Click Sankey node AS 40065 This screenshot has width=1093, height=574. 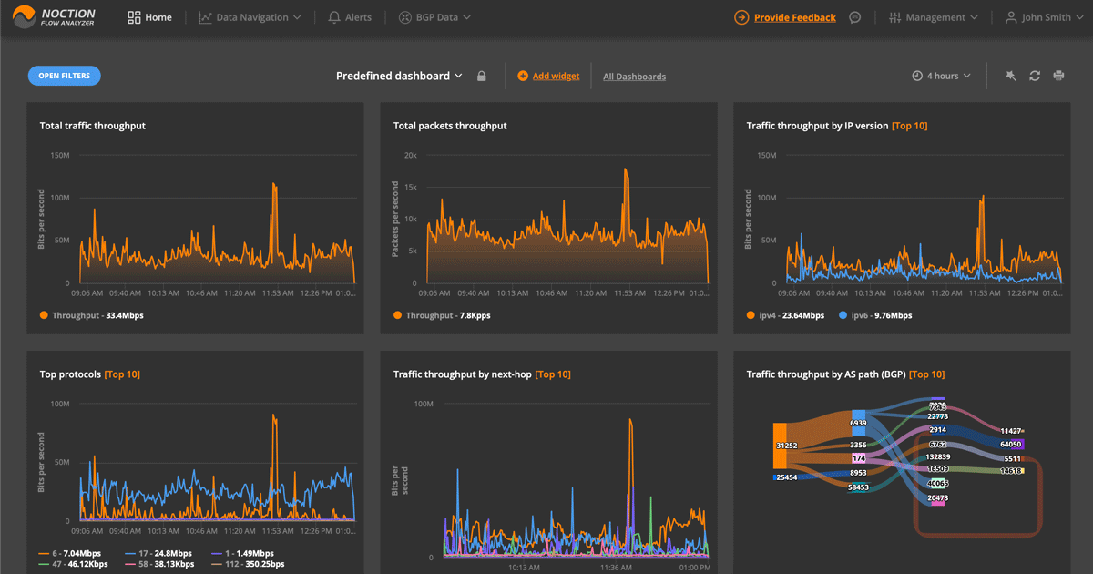[937, 483]
